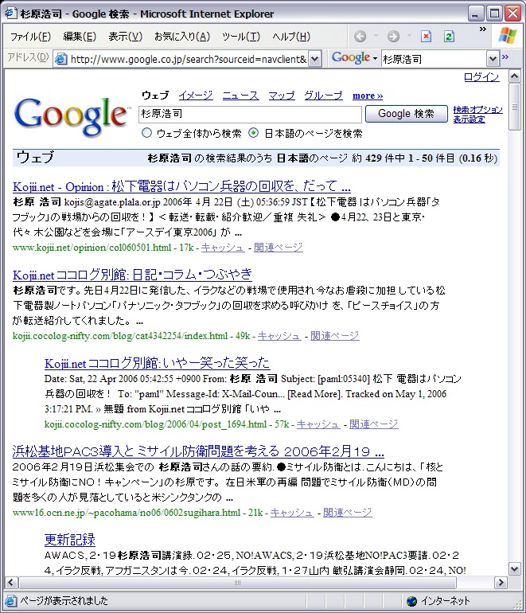The width and height of the screenshot is (526, 613).
Task: Open キャッシュ for the 0602sugihara.html result
Action: point(292,513)
